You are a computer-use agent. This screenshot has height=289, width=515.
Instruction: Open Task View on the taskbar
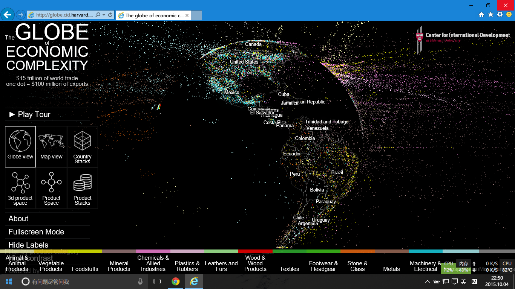157,281
